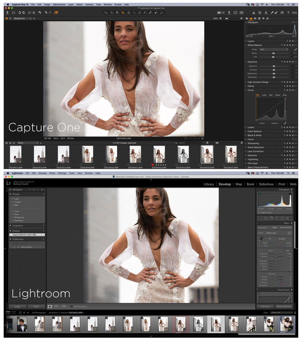
Task: Click the Previous button in Lightroom
Action: pyautogui.click(x=265, y=307)
